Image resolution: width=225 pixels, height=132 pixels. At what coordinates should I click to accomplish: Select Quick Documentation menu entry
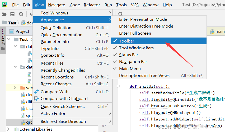72,35
